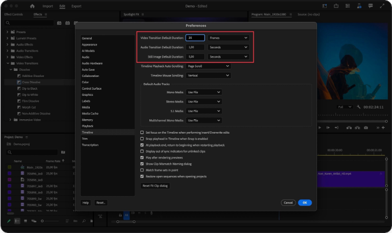
Task: Enable Snap playhead in Timeline checkbox
Action: 142,139
